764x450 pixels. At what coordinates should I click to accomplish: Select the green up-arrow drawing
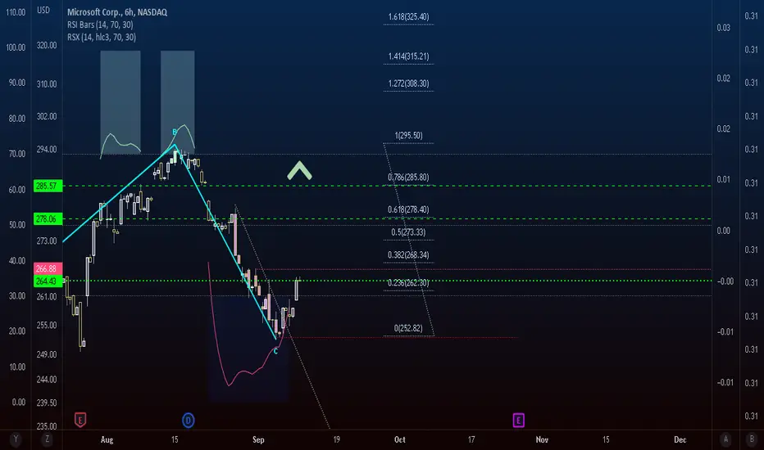coord(299,171)
